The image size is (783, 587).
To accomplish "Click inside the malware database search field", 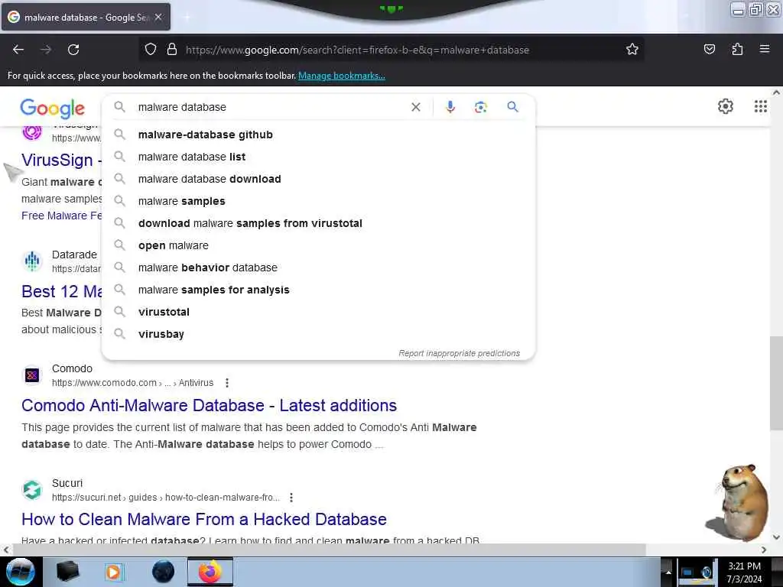I will pyautogui.click(x=270, y=107).
